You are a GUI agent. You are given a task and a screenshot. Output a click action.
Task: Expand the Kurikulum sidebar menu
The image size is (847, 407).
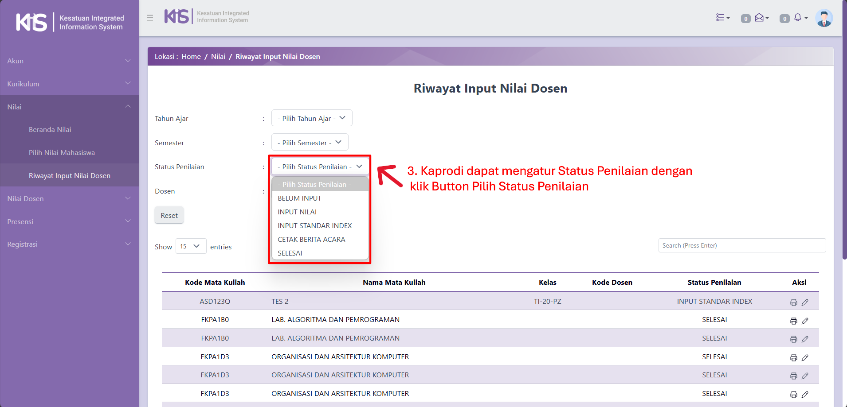point(69,84)
